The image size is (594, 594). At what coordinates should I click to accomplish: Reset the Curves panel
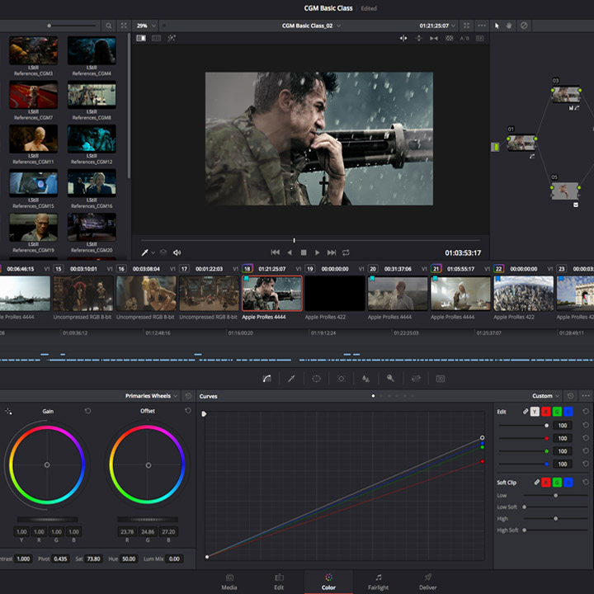[x=571, y=396]
